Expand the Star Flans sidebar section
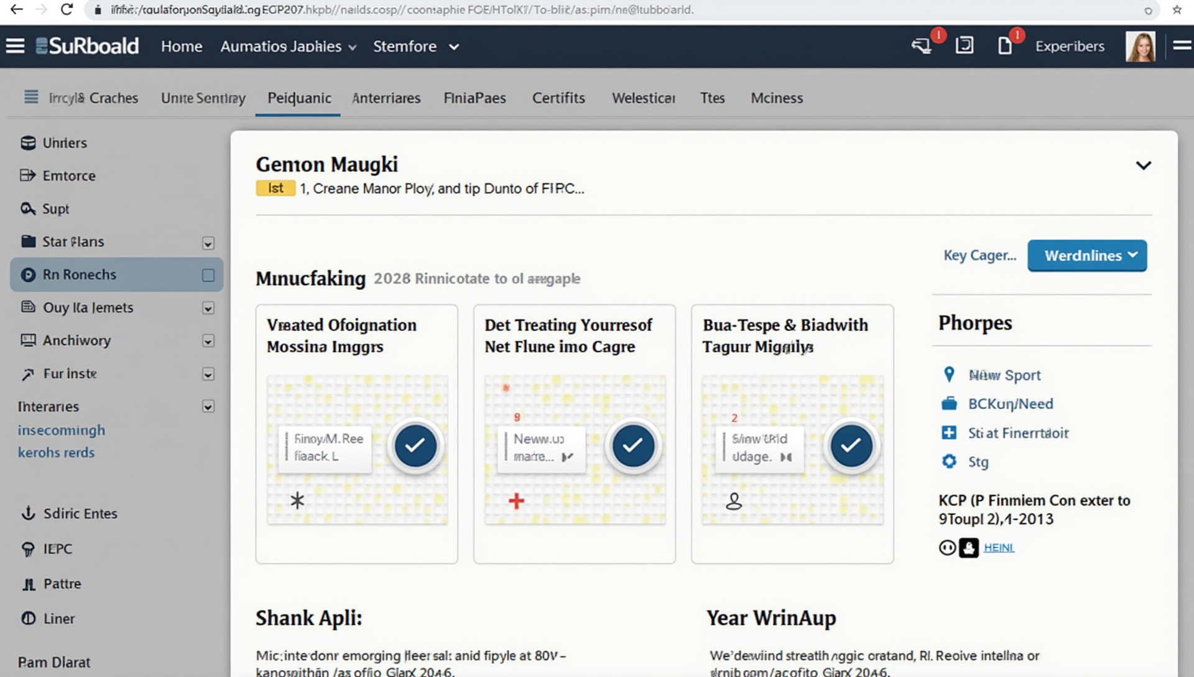This screenshot has height=677, width=1194. coord(208,243)
